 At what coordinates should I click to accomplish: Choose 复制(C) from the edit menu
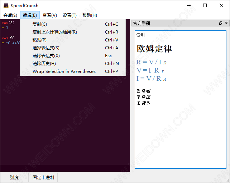click(x=73, y=24)
